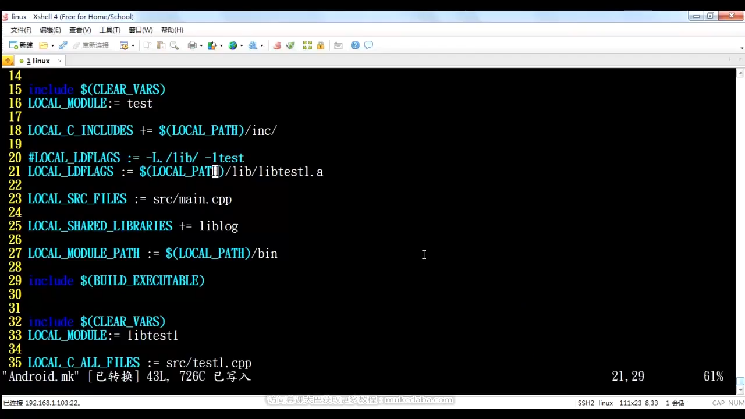Click 'libtest1' on line 33

coord(153,335)
